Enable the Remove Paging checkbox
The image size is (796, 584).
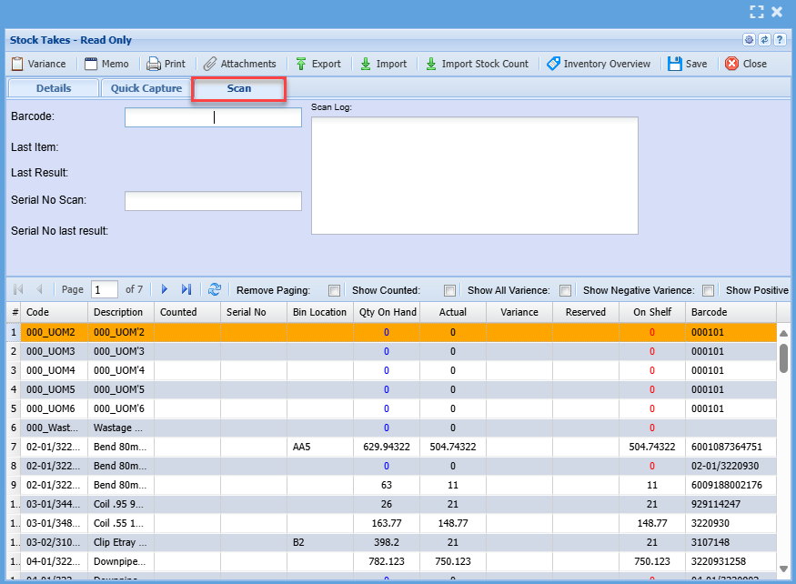335,290
